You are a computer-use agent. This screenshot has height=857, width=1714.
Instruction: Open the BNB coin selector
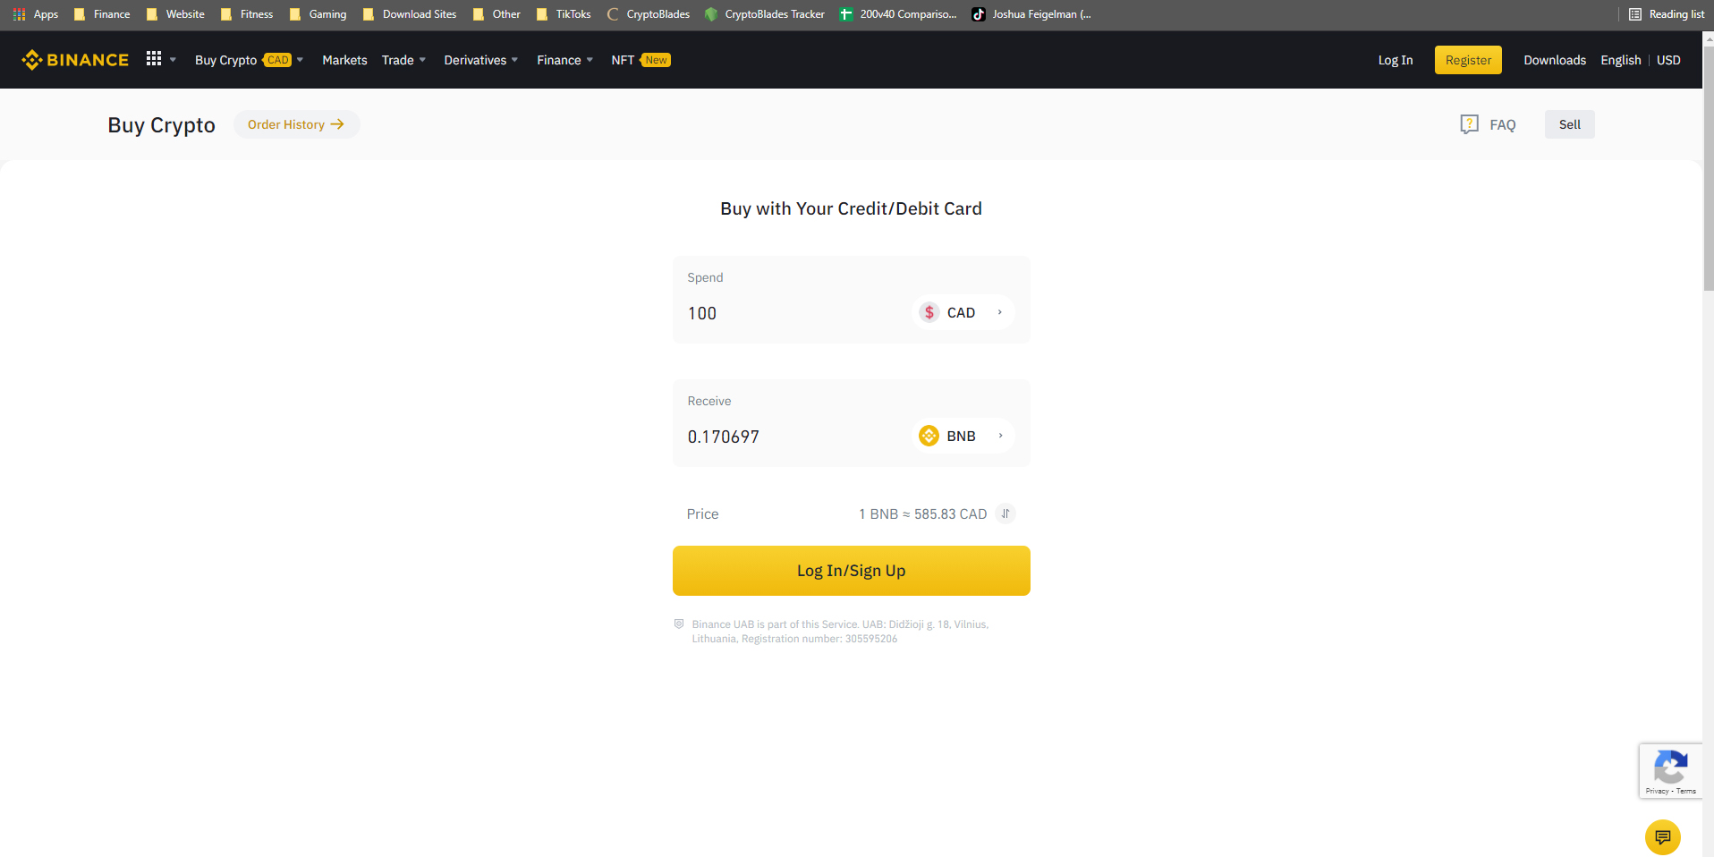(963, 436)
